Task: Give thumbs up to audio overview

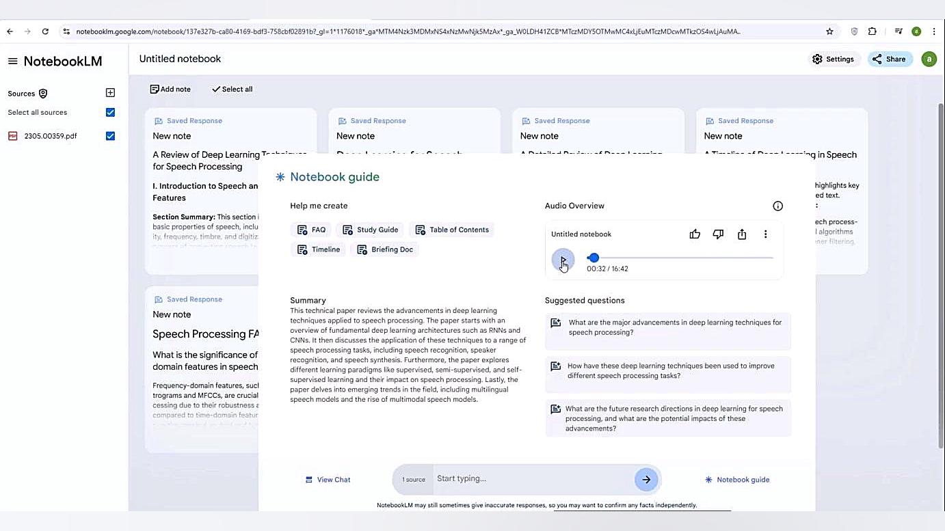Action: [695, 234]
